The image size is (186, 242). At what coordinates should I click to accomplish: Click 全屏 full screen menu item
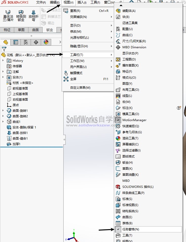pos(88,79)
